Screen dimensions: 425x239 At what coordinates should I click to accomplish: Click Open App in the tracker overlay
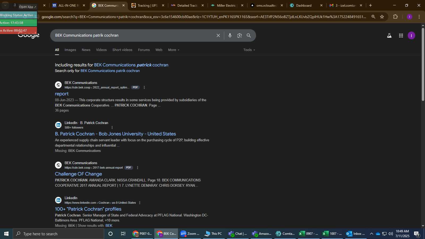[28, 7]
